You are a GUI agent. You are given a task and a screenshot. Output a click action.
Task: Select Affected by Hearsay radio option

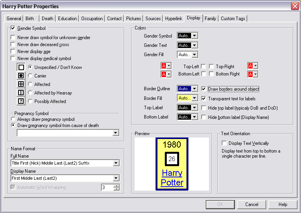pyautogui.click(x=30, y=93)
